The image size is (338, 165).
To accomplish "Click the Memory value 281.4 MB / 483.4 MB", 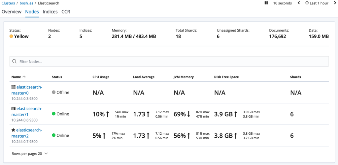I will (134, 36).
